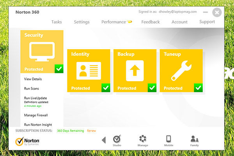Open the Security tile monitor icon
Viewport: 234px width, 156px height.
[x=42, y=51]
